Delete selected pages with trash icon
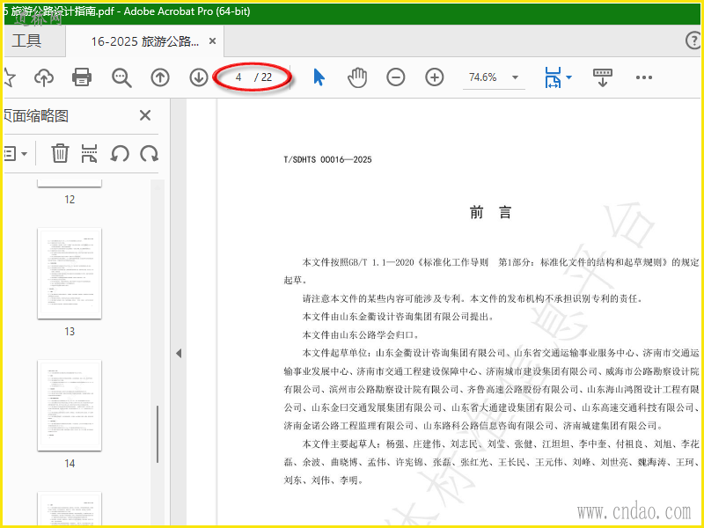 point(60,153)
